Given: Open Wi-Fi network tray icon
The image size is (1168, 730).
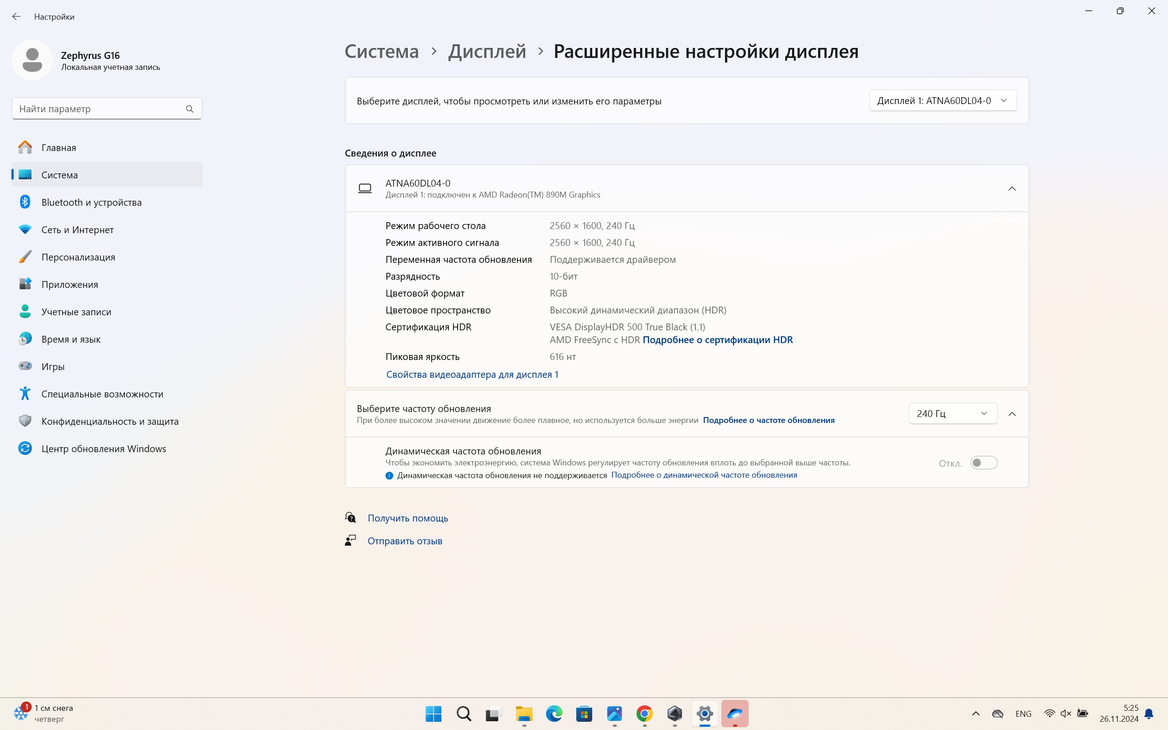Looking at the screenshot, I should [x=1049, y=714].
